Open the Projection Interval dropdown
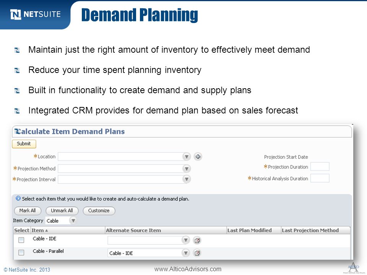The image size is (367, 275). click(x=187, y=180)
